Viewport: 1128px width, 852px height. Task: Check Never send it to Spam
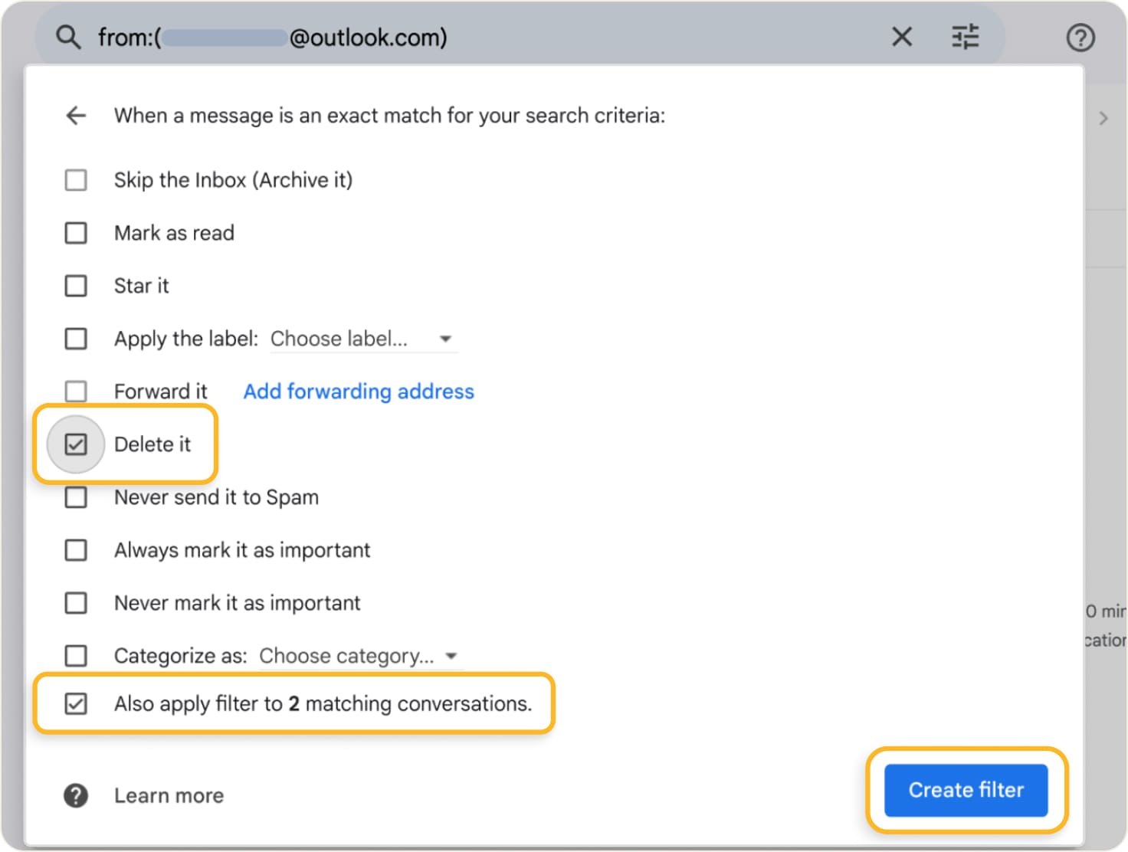[75, 496]
